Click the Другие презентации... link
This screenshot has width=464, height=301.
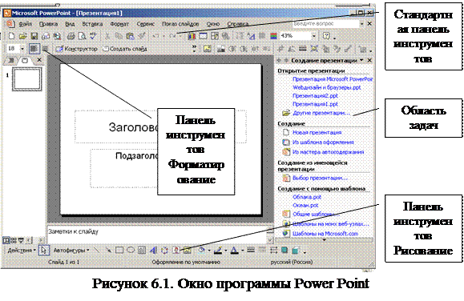pos(321,113)
